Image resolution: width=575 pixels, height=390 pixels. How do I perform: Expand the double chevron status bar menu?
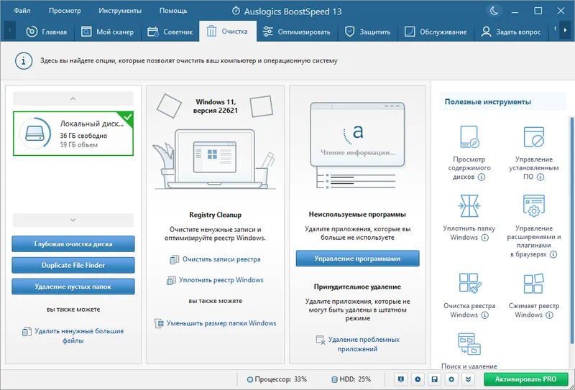469,379
